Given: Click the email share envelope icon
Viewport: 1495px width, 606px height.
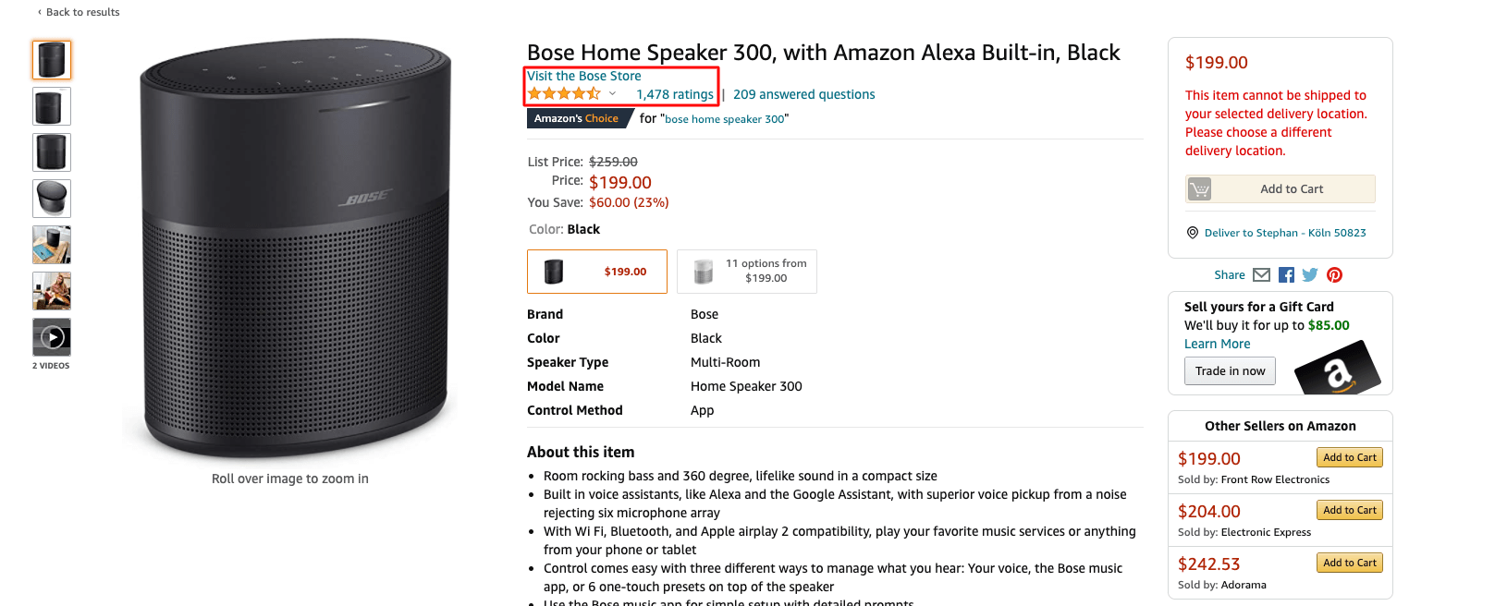Looking at the screenshot, I should pos(1261,275).
